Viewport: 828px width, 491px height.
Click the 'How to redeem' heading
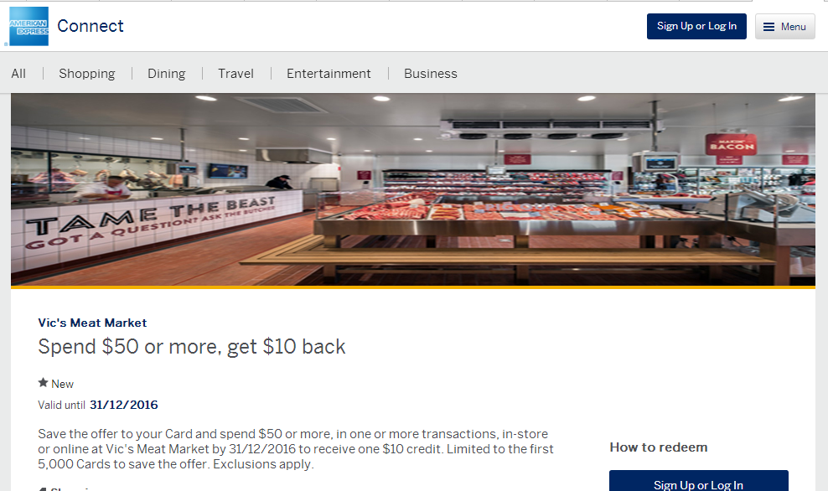659,447
